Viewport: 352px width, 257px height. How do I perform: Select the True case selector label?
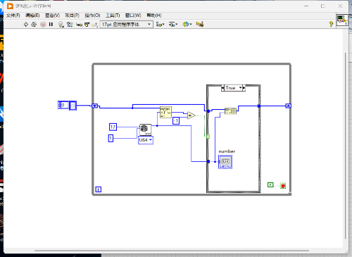232,88
